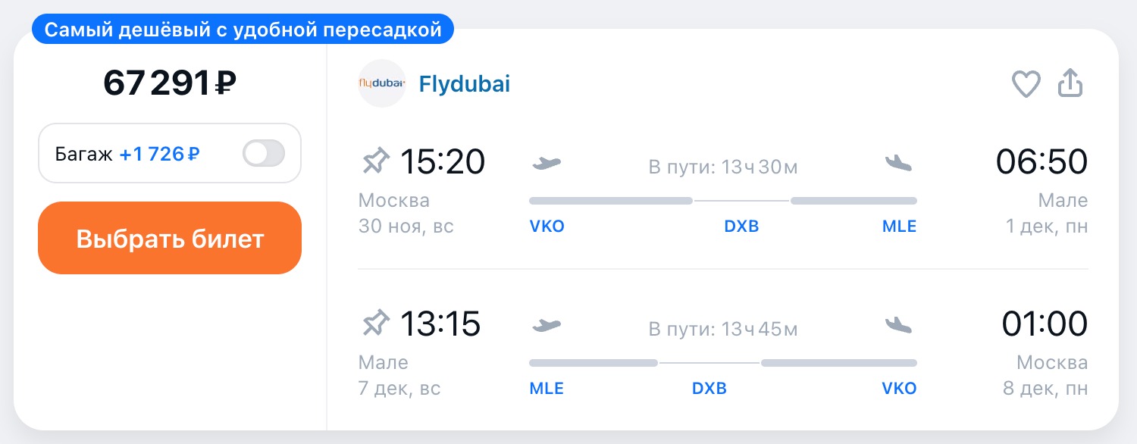Screen dimensions: 1137x444
Task: Click return flight takeoff plane icon
Action: [x=547, y=326]
